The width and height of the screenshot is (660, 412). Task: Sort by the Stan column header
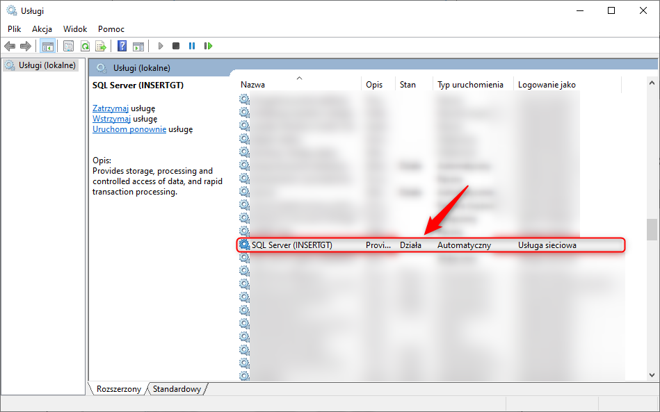pyautogui.click(x=414, y=85)
